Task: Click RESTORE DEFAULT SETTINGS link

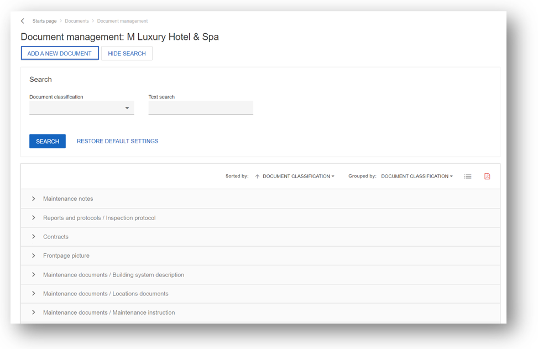Action: (117, 141)
